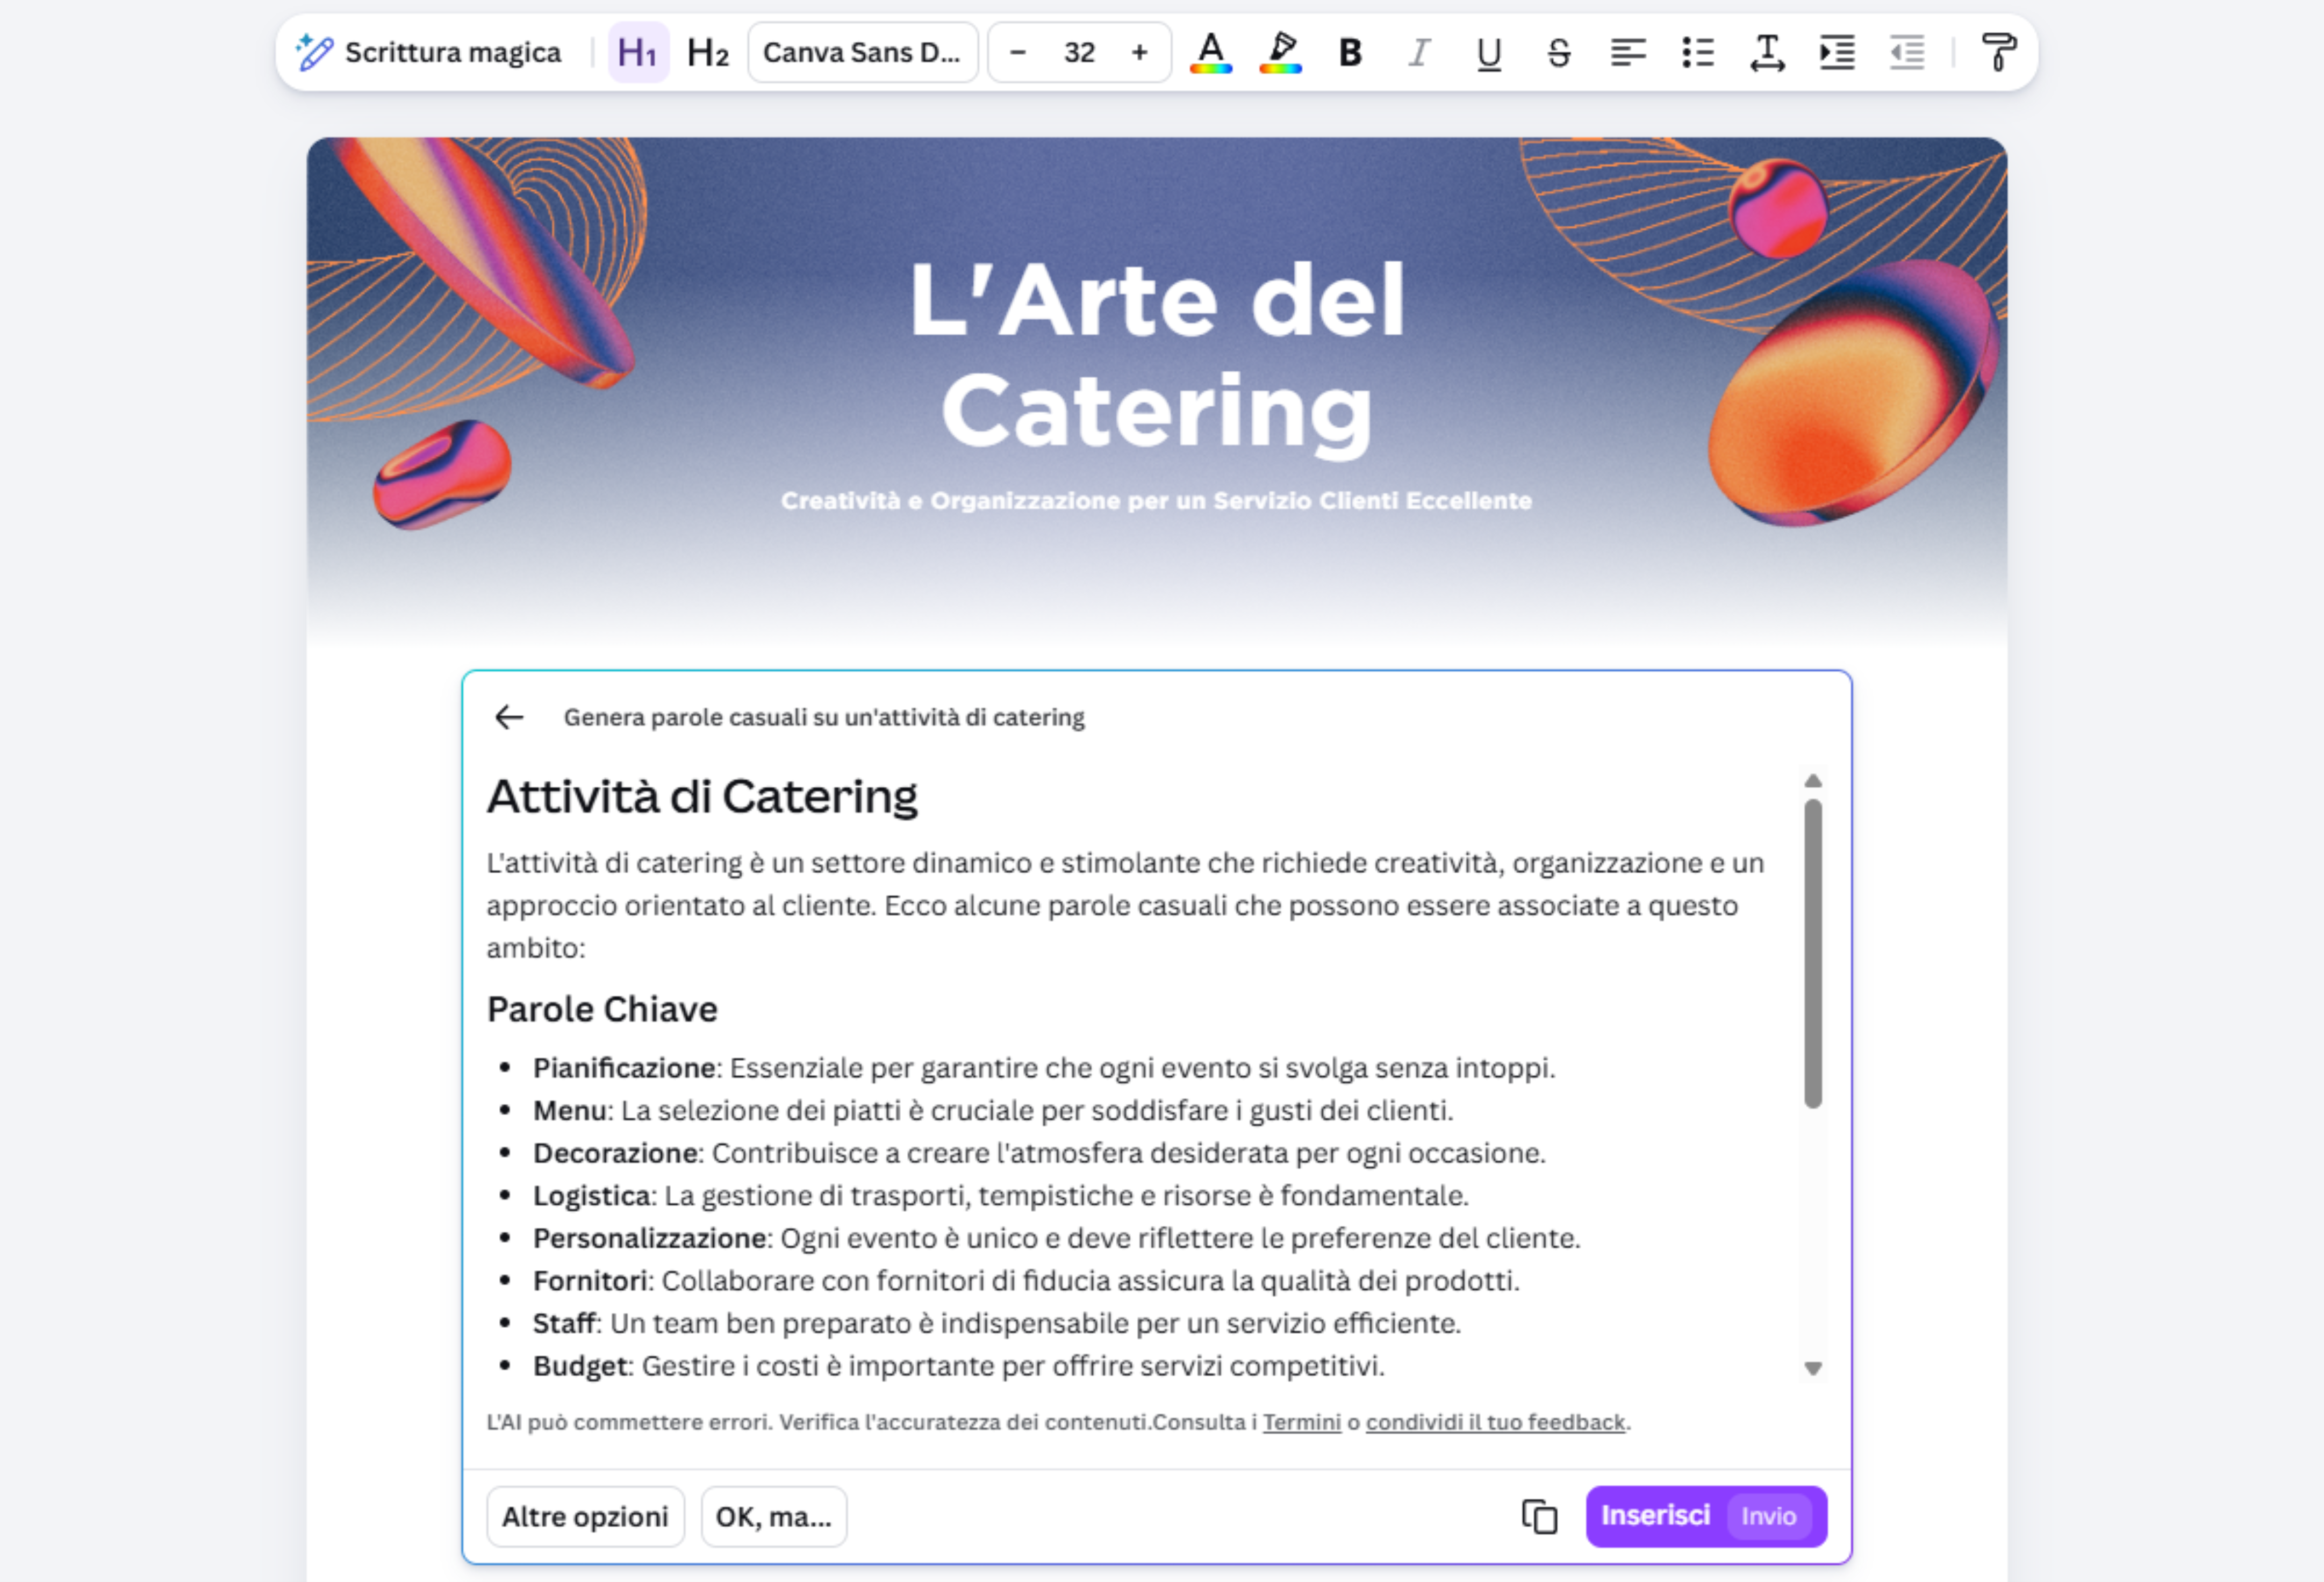Click the Staff bullet item

[996, 1323]
